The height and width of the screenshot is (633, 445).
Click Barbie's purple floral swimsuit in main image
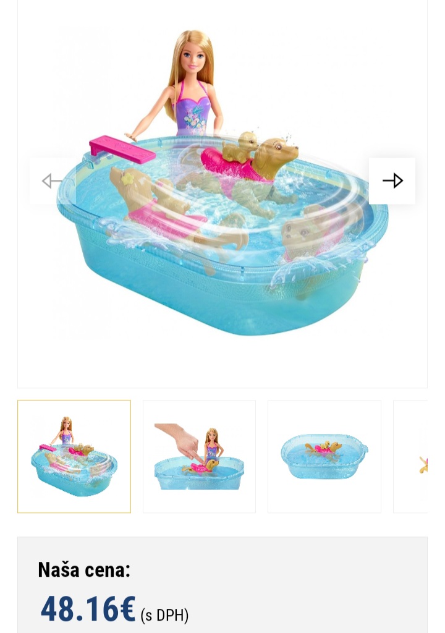(193, 111)
